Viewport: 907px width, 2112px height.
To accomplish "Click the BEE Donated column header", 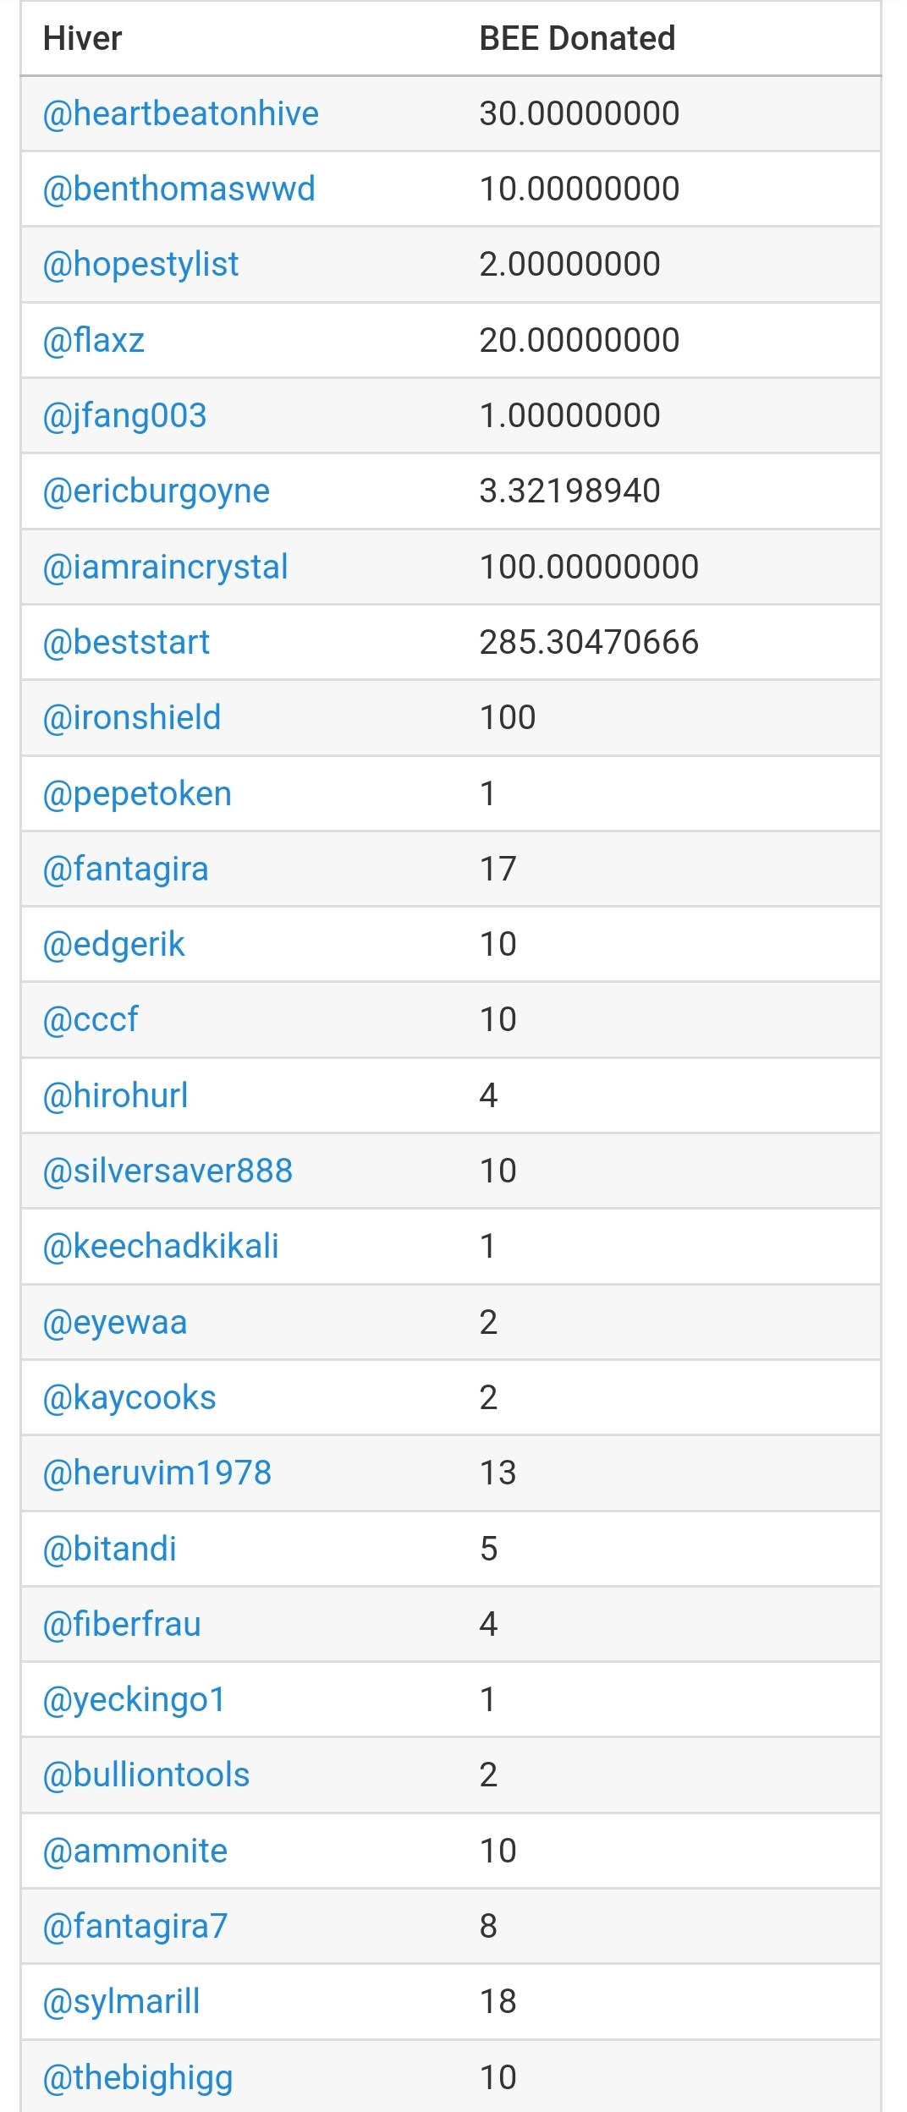I will pos(577,38).
